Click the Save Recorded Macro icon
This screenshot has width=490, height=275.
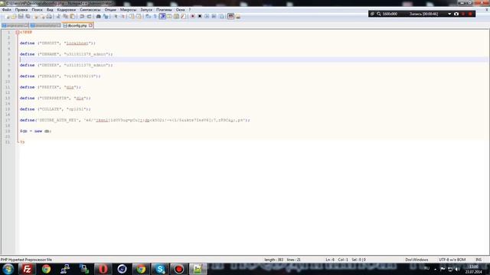pos(221,16)
